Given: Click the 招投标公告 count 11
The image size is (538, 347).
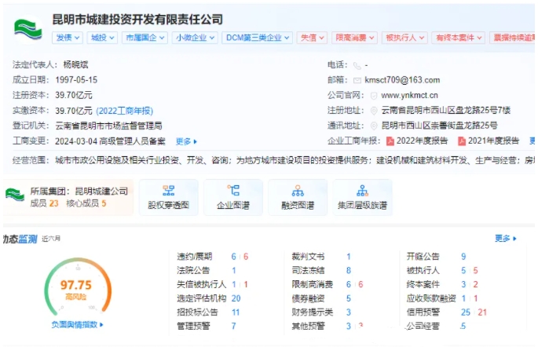Looking at the screenshot, I should pos(236,312).
